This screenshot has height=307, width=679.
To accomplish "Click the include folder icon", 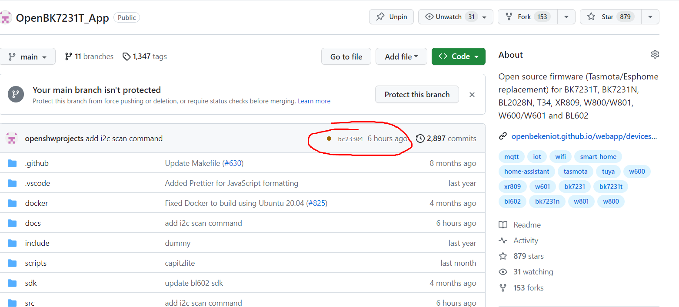I will pyautogui.click(x=12, y=243).
